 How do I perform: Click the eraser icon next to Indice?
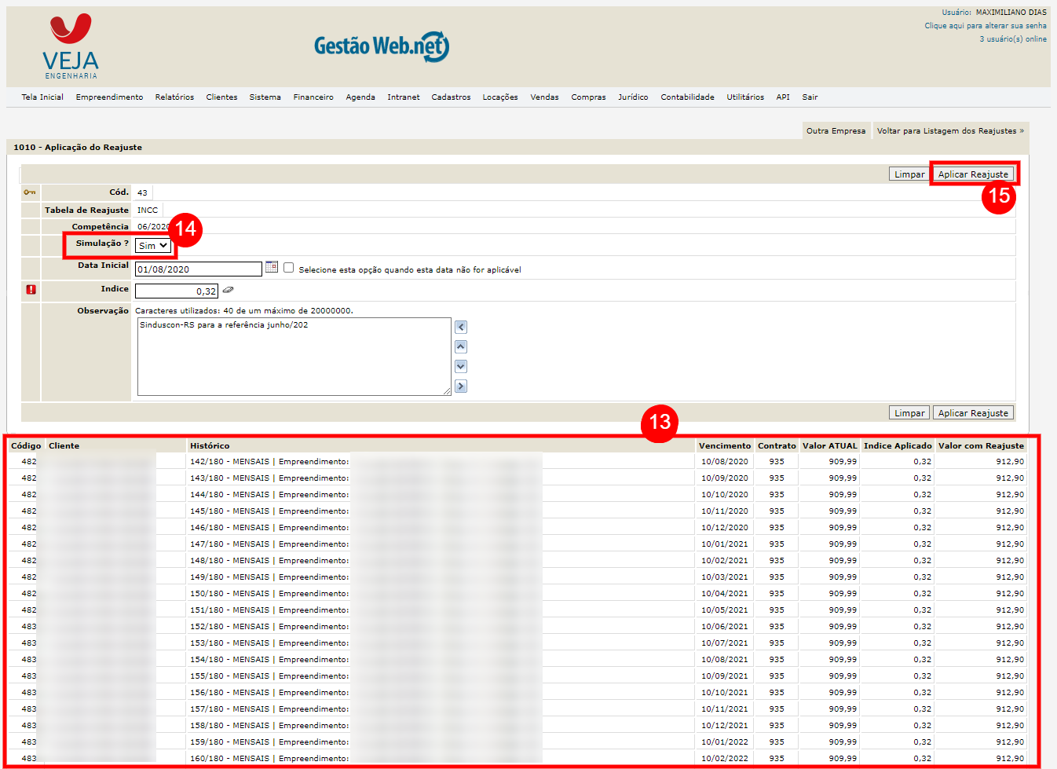(x=228, y=290)
